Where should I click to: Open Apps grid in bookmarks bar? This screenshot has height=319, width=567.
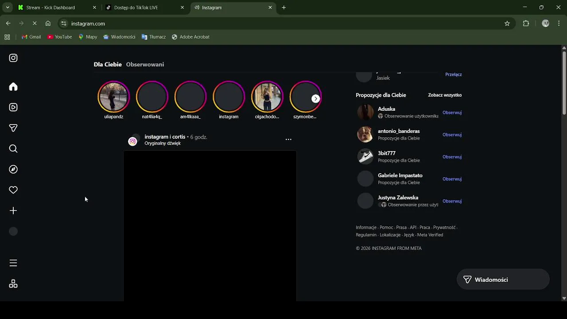tap(7, 37)
